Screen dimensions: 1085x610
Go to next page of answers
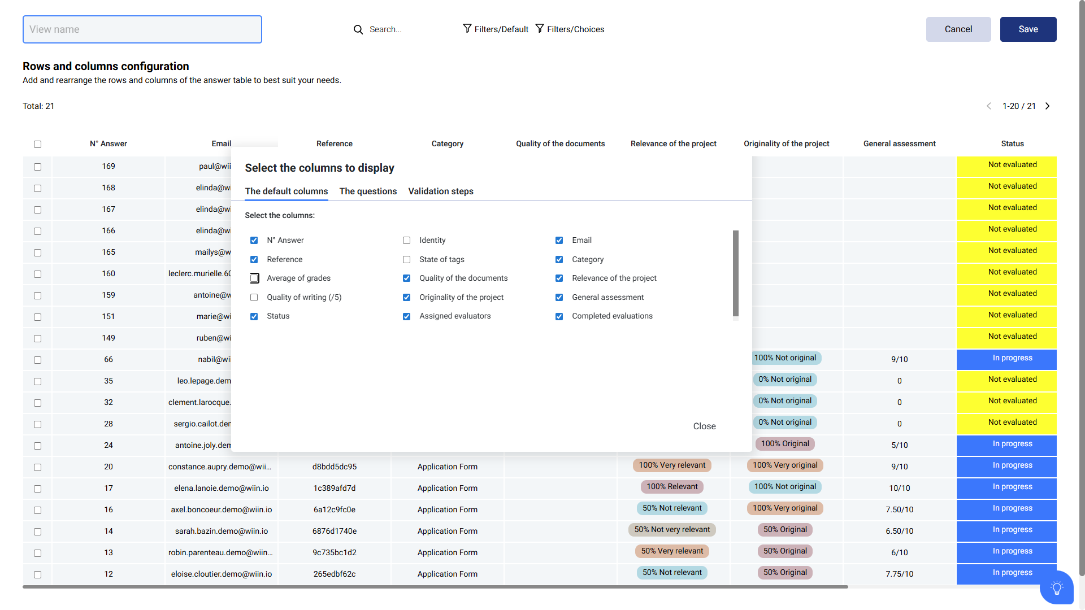pyautogui.click(x=1048, y=106)
